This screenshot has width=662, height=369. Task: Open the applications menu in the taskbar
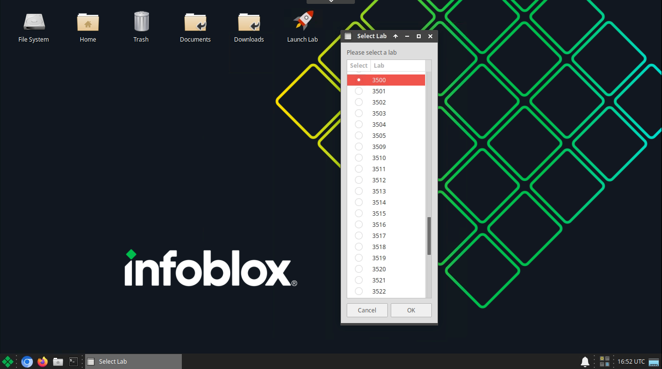pos(8,362)
